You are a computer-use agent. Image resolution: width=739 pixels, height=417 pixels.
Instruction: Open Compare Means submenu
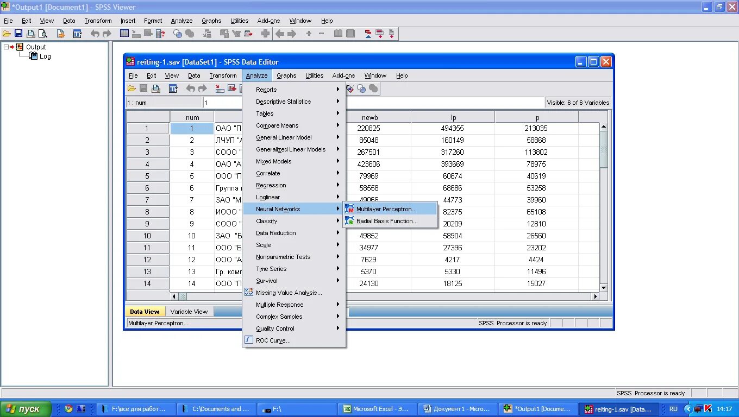coord(294,125)
